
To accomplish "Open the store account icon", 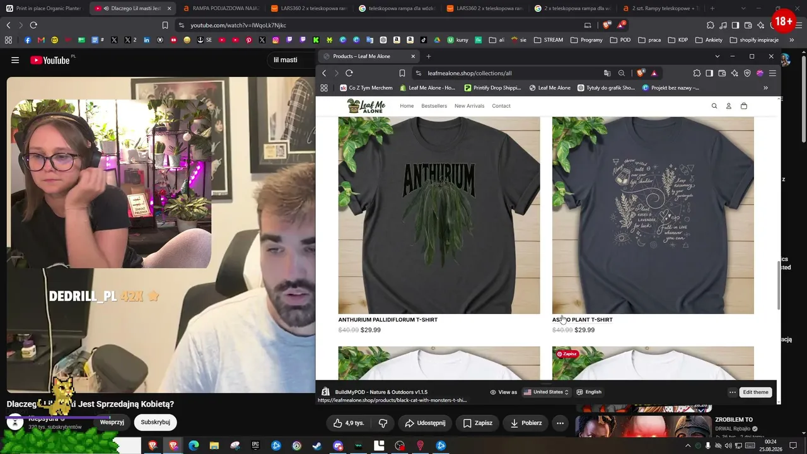I will [729, 106].
